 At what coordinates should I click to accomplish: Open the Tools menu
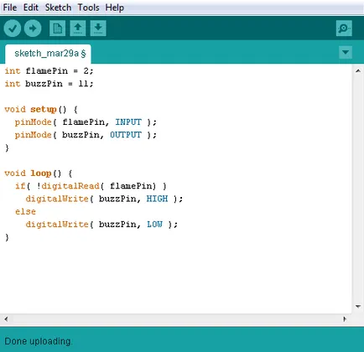(x=88, y=8)
